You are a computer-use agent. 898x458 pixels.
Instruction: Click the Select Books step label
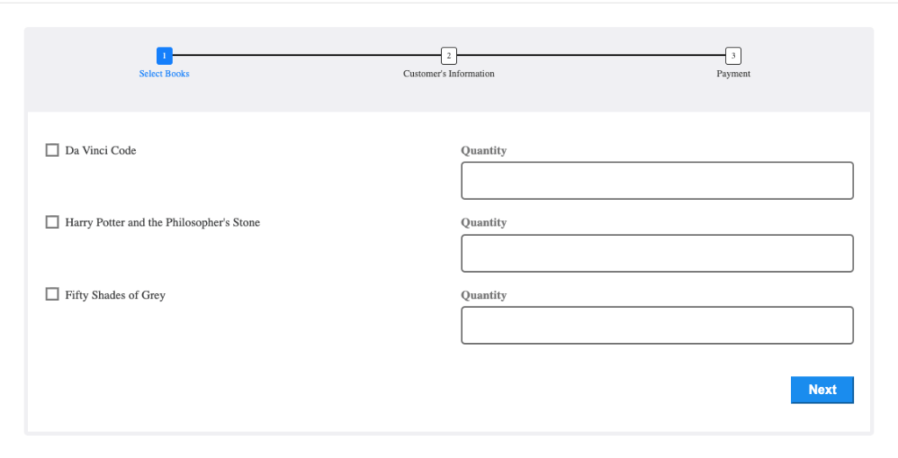point(164,74)
